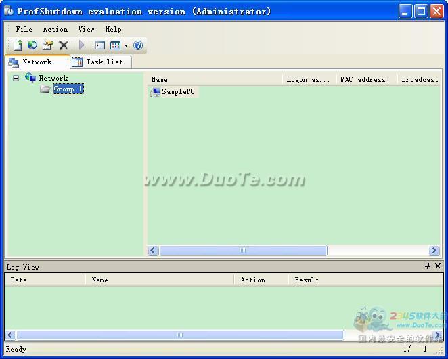Screen dimensions: 448x359
Task: Pin the Log View panel
Action: pos(427,266)
